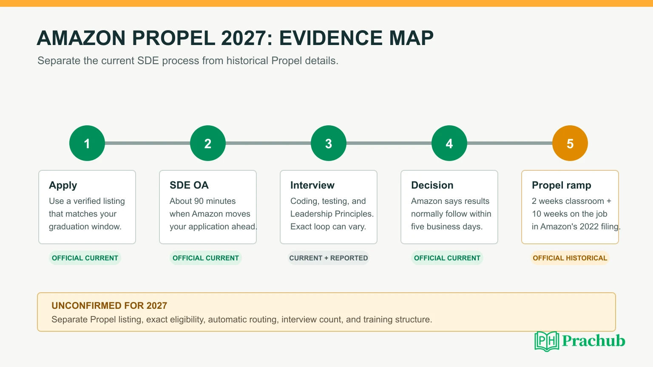Click 'that matches your' text
Screen dimensions: 653x367
point(82,214)
